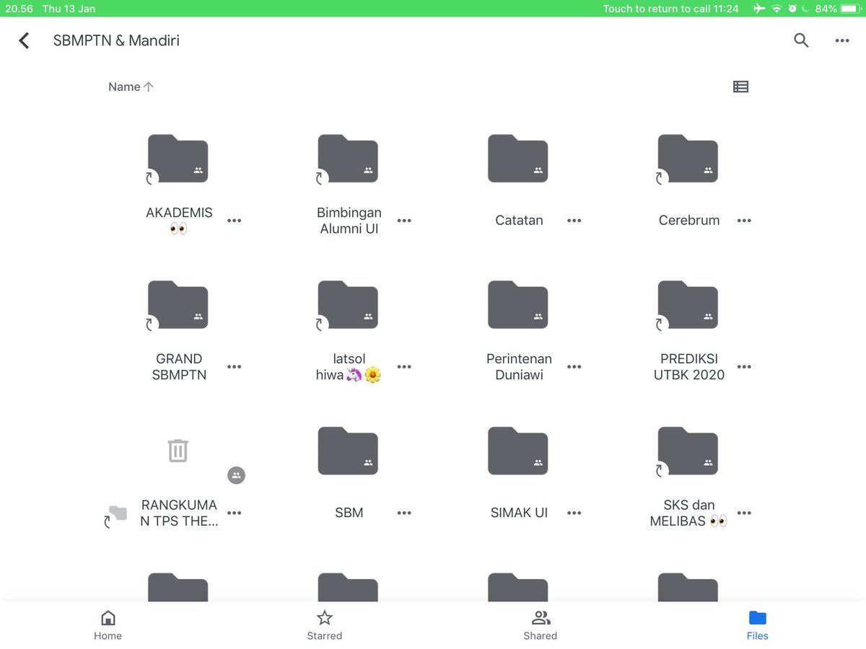Open more options for PREDIKSI UTBK 2020
Viewport: 866px width, 649px height.
pyautogui.click(x=744, y=367)
